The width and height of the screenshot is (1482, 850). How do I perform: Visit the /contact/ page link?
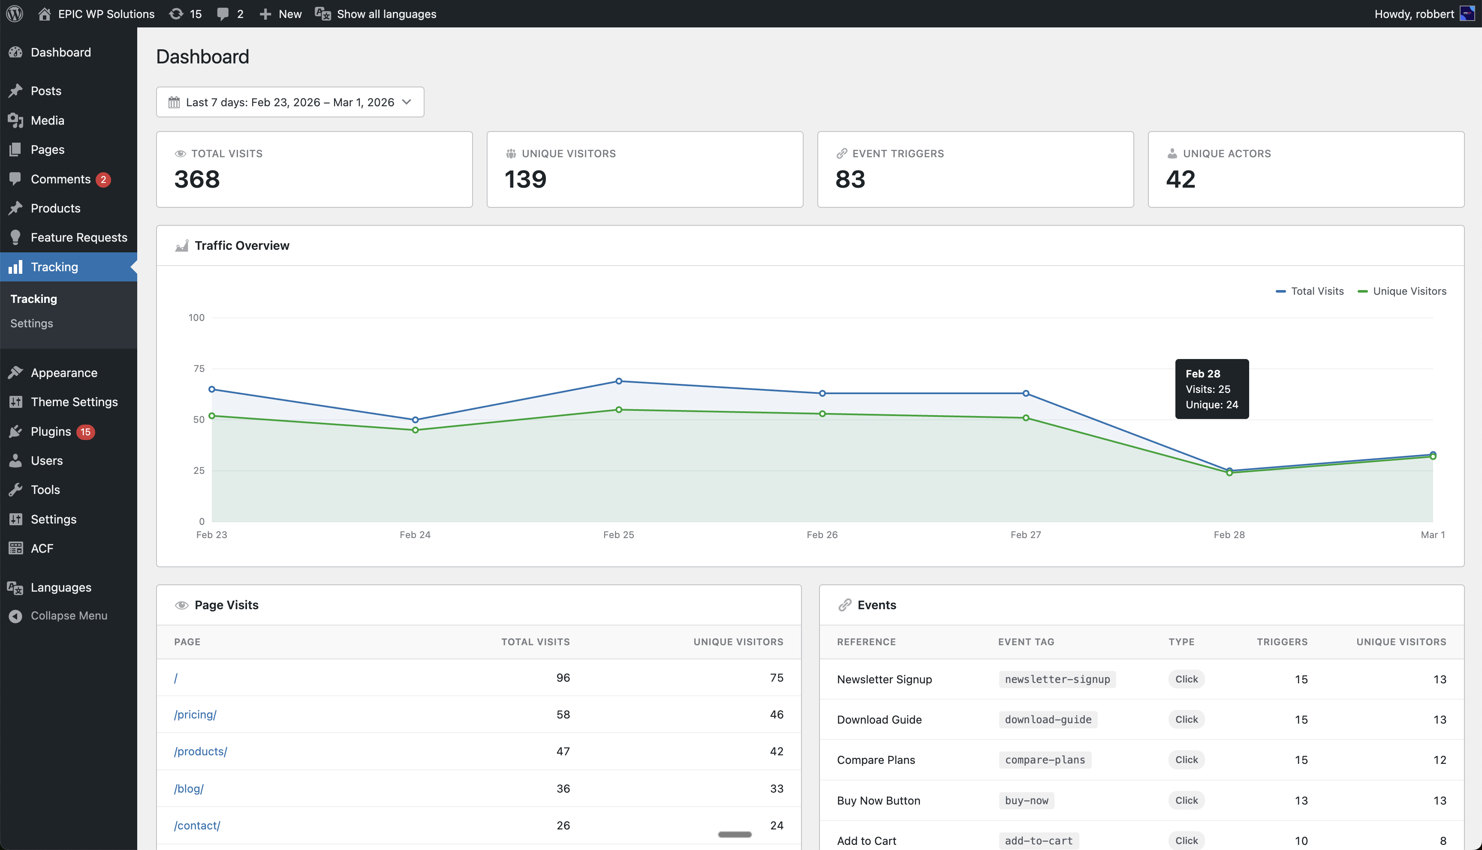coord(197,825)
